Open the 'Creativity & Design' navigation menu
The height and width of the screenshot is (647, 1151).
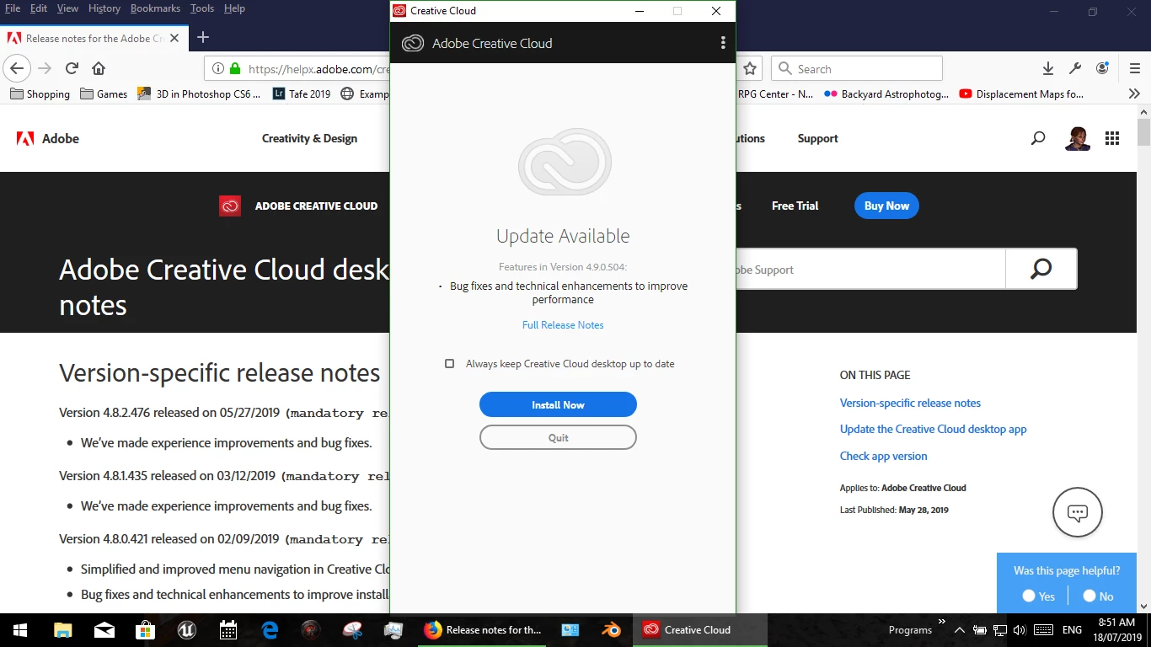[309, 139]
